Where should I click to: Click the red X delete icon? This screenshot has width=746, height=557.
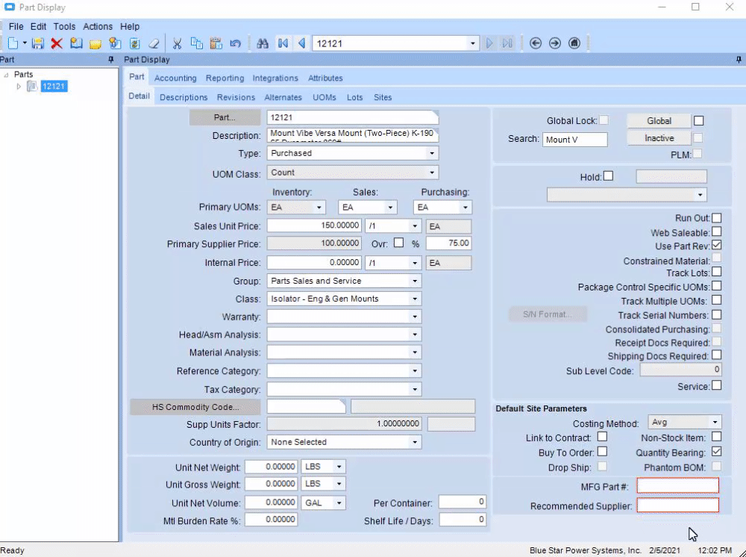point(57,43)
